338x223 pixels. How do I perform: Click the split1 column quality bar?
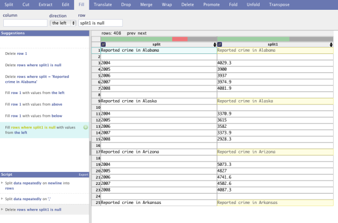click(x=275, y=39)
